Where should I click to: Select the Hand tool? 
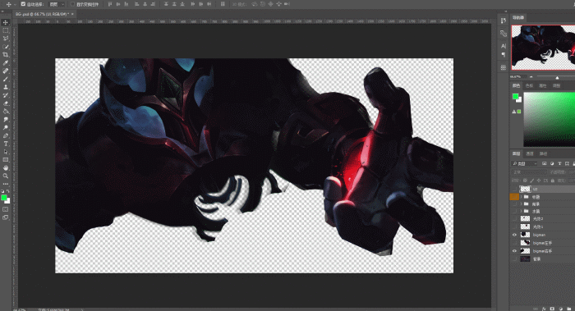tap(6, 167)
